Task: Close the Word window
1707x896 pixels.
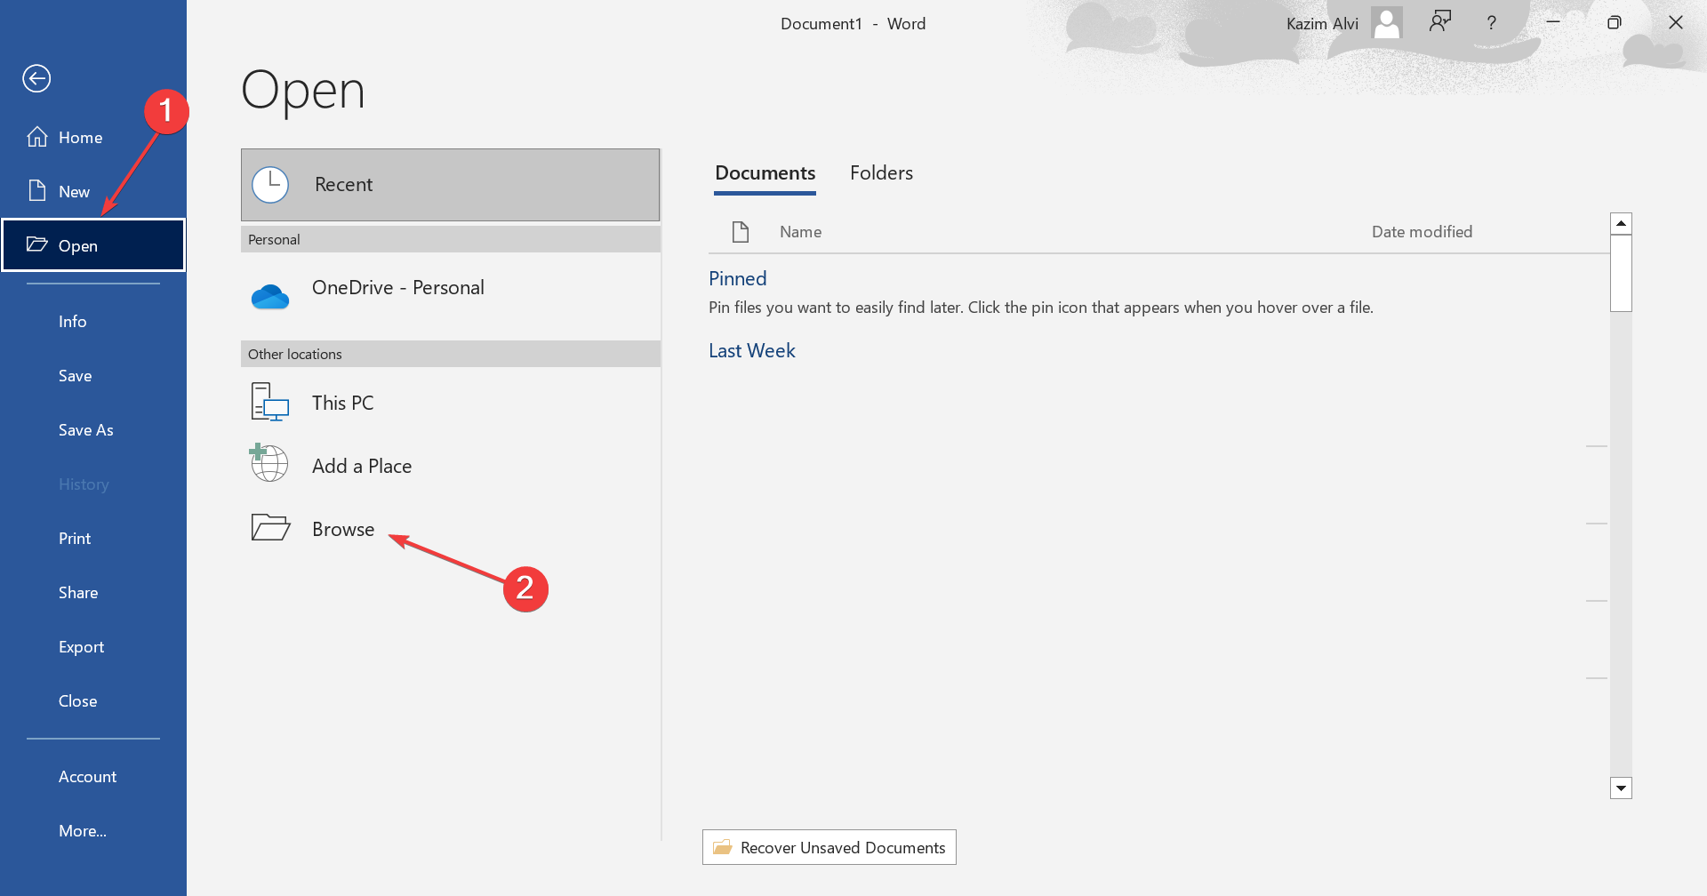Action: tap(1676, 22)
